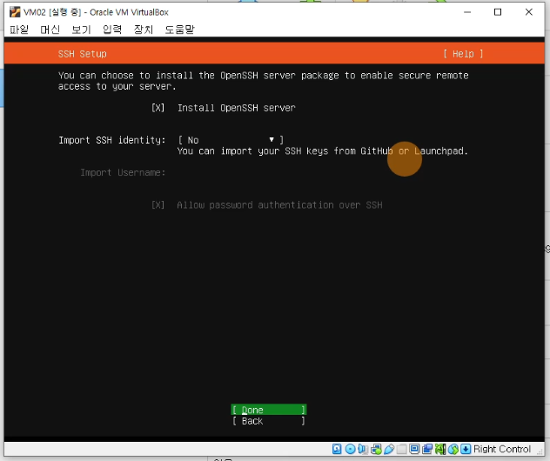Open the 도움말 menu

pos(179,29)
